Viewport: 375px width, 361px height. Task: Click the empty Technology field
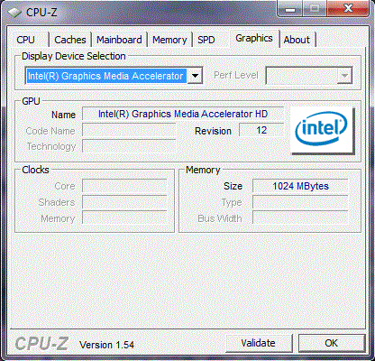(129, 146)
